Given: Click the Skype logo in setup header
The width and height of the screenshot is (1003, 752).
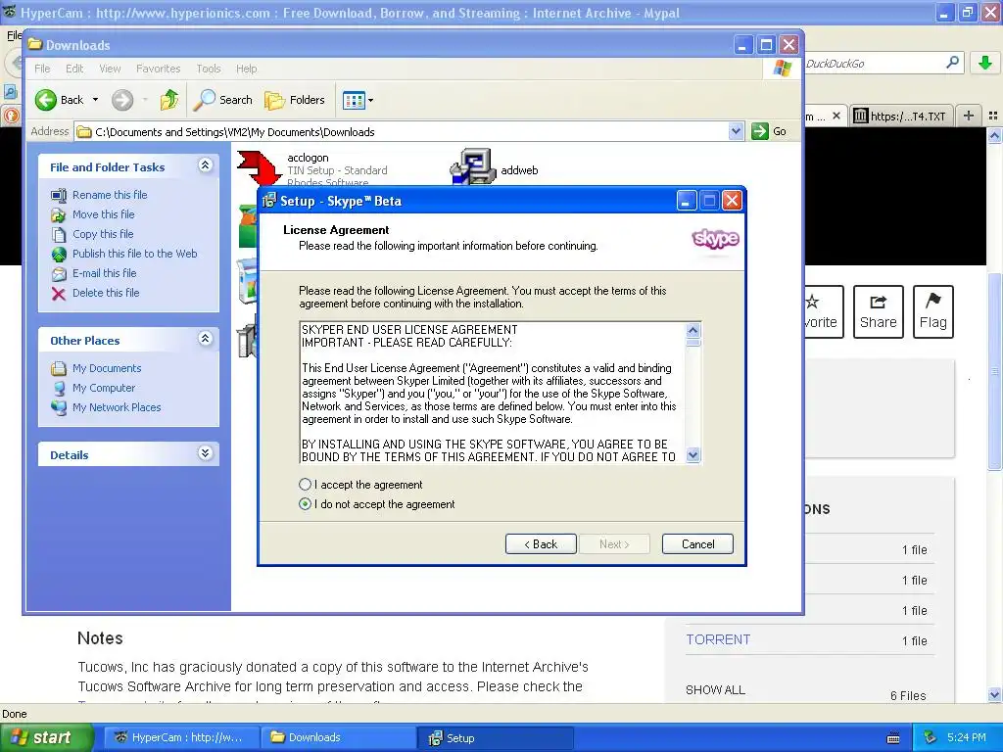Looking at the screenshot, I should tap(715, 239).
